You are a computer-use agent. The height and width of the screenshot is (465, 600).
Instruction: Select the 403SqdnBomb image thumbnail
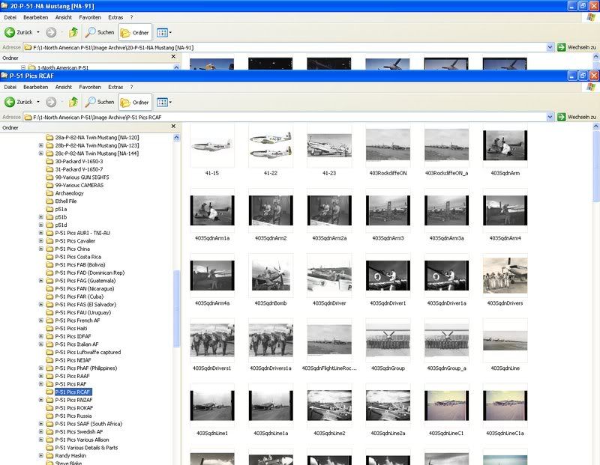[x=270, y=276]
